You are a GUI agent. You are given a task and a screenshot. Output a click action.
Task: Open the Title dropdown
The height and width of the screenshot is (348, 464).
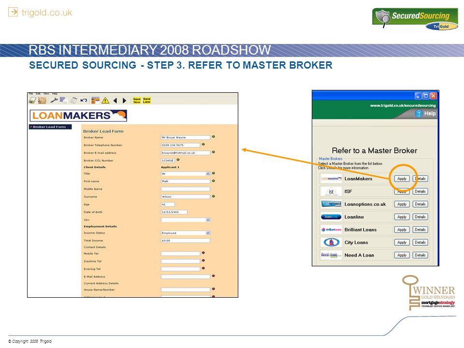pyautogui.click(x=186, y=174)
